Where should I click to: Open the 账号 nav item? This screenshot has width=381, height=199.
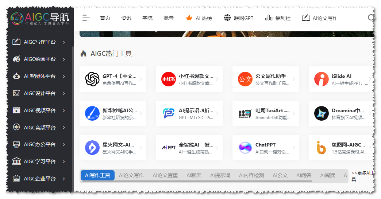click(x=168, y=18)
